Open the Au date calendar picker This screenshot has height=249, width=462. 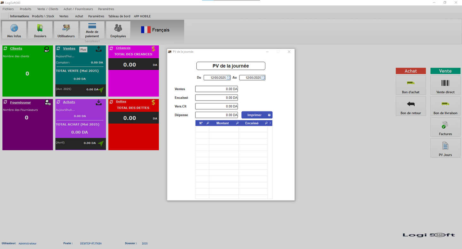coord(263,78)
